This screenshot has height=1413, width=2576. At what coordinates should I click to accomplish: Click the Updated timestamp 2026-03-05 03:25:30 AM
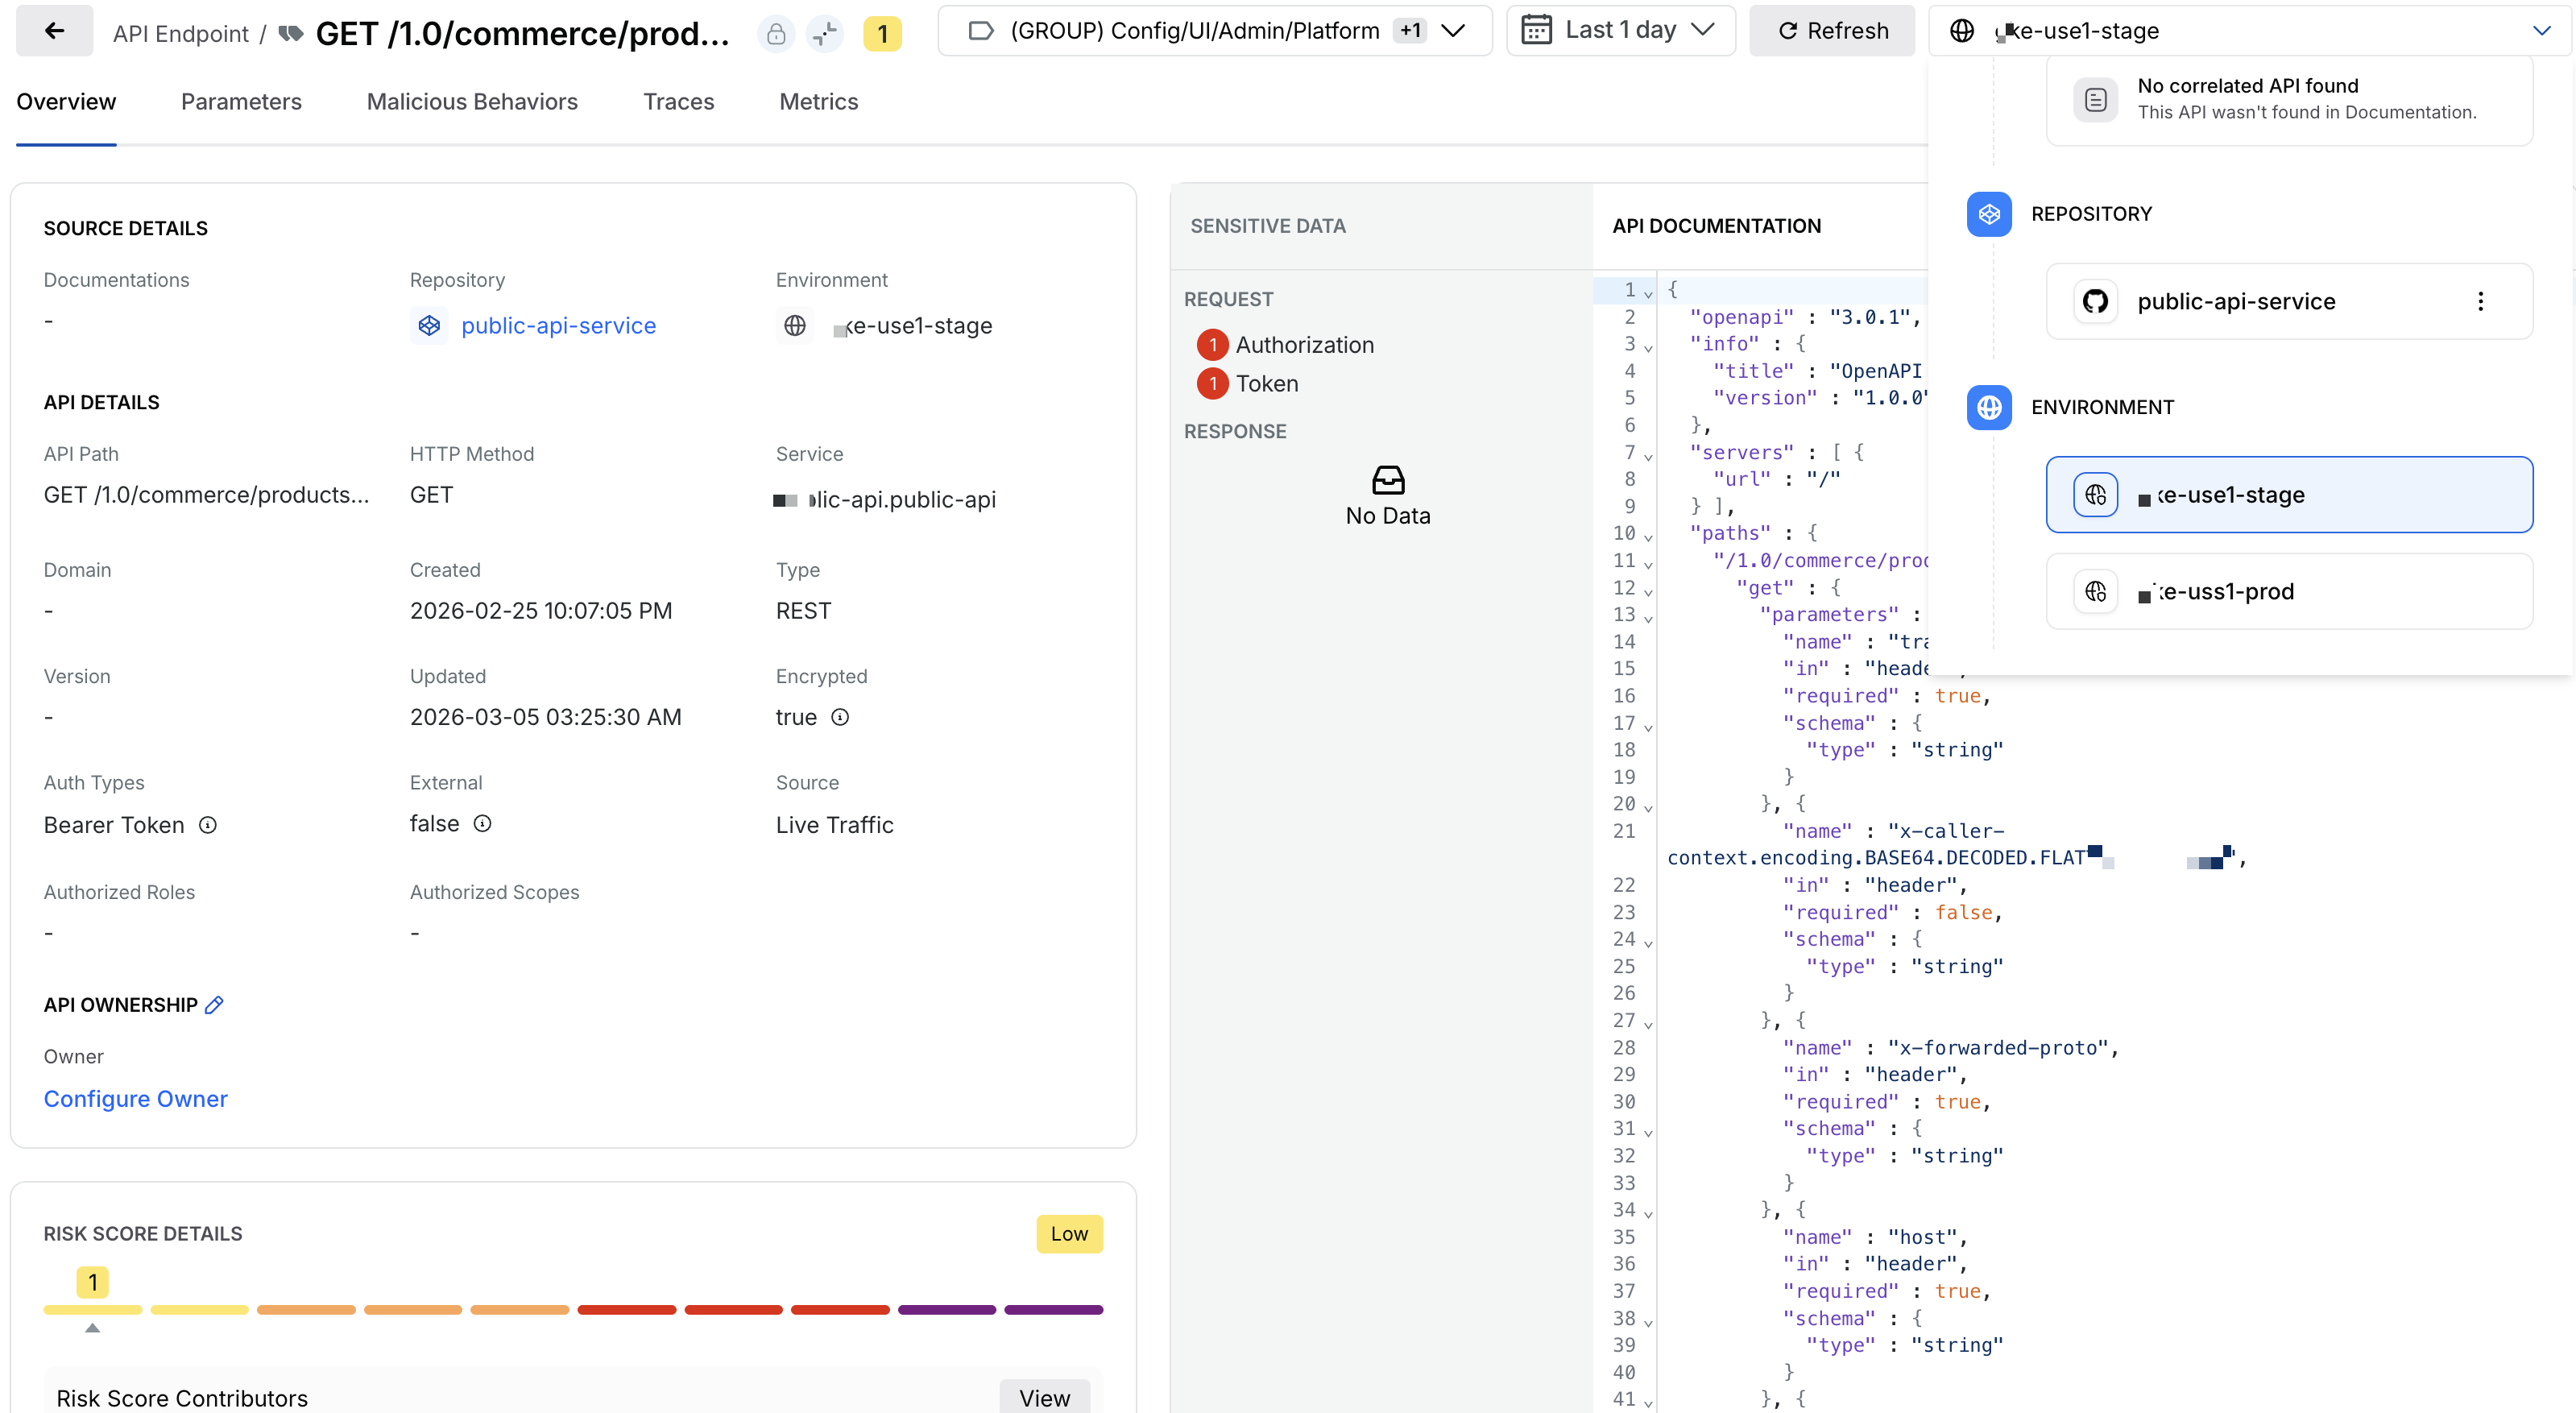[x=545, y=717]
